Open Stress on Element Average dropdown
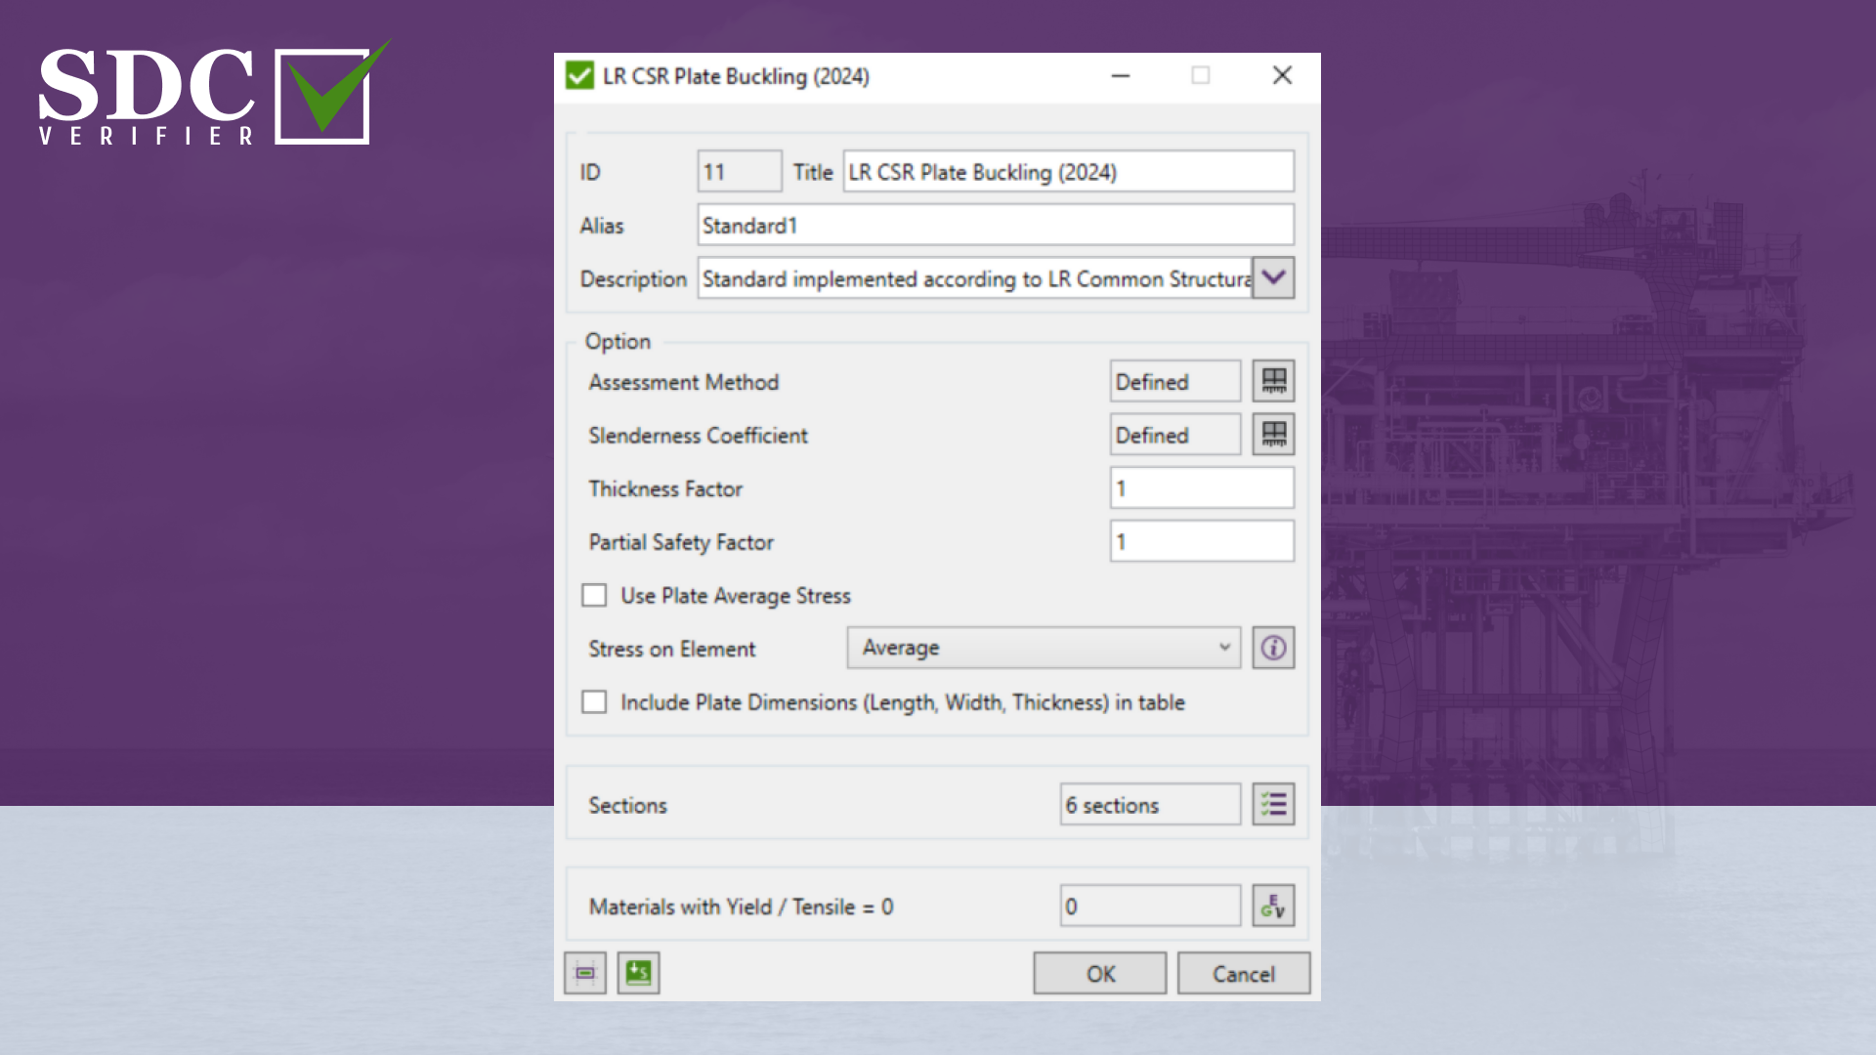Screen dimensions: 1876x1055 1044,648
